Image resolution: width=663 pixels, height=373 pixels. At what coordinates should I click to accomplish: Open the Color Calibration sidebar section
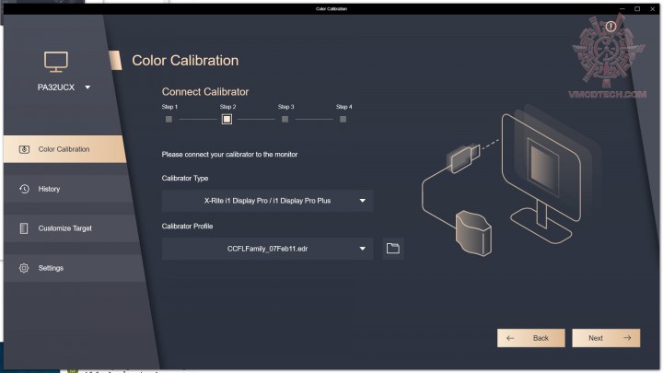point(64,149)
